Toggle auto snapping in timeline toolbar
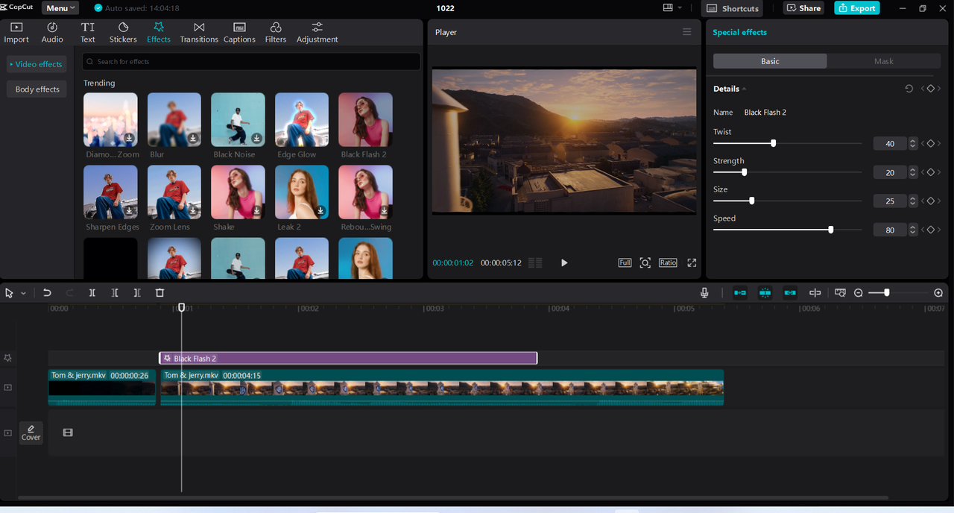The image size is (954, 513). coord(765,293)
